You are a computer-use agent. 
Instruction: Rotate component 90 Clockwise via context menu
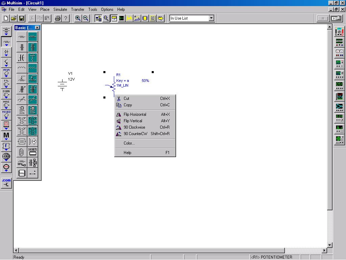(145, 127)
